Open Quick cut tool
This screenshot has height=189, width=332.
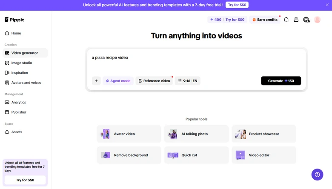click(197, 155)
